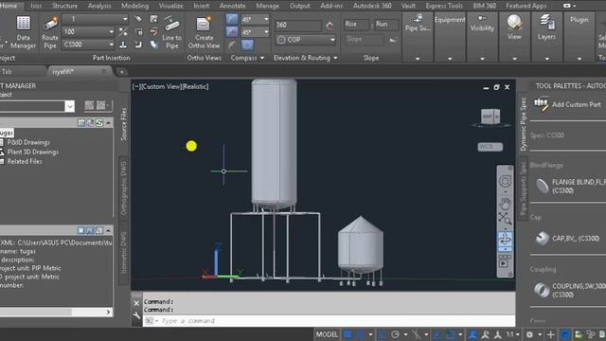606x341 pixels.
Task: Open the workspace switching gear icon
Action: click(529, 334)
